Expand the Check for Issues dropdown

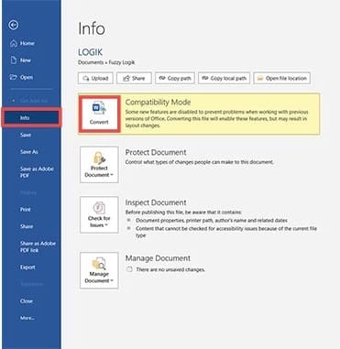pos(99,215)
